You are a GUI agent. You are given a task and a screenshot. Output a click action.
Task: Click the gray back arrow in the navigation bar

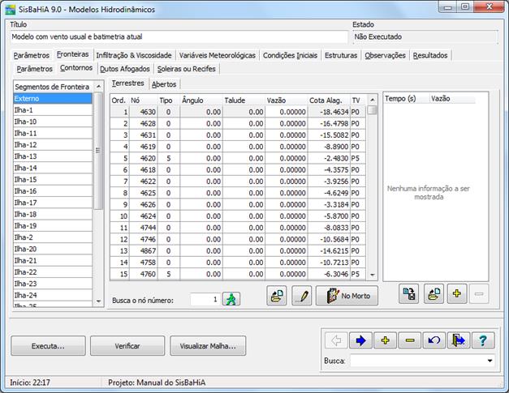[336, 340]
